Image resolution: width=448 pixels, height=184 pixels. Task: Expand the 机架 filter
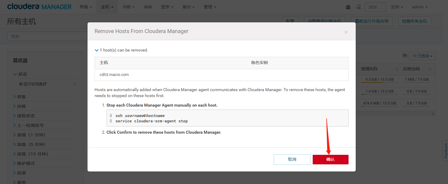(19, 173)
